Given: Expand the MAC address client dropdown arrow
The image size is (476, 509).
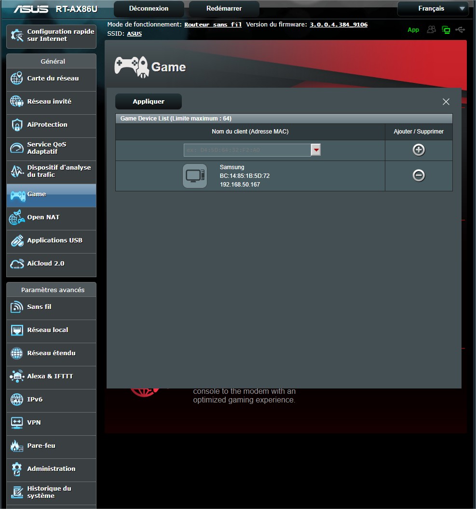Looking at the screenshot, I should tap(316, 150).
